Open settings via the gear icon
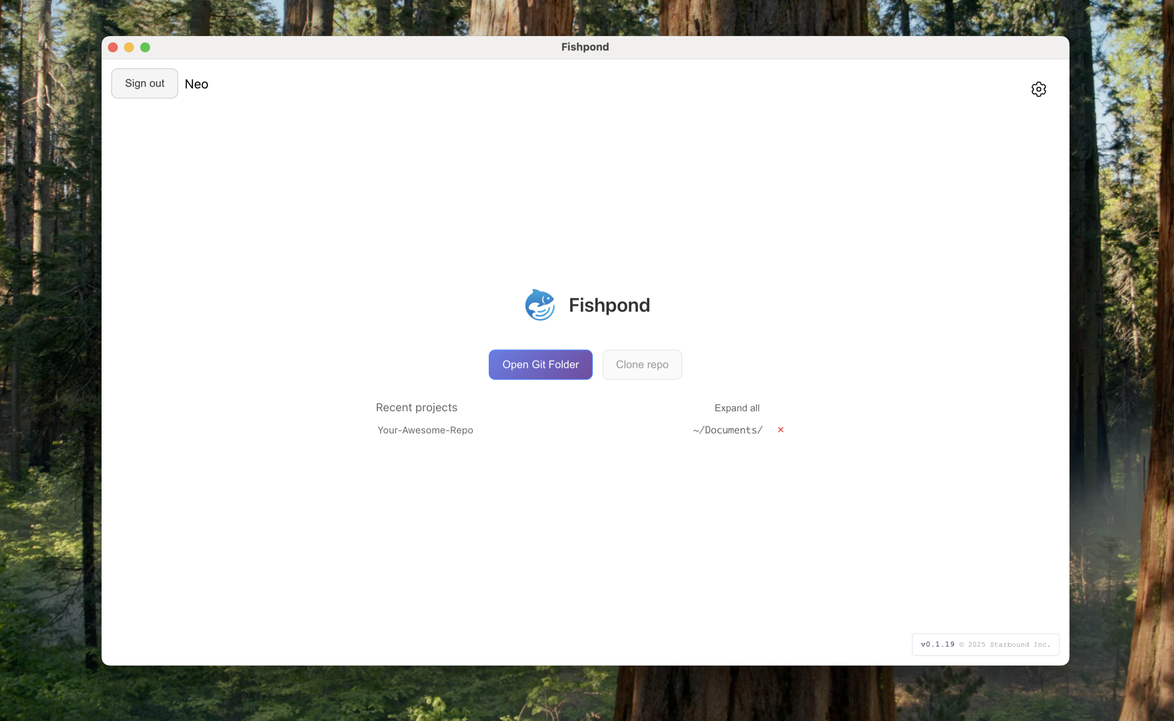This screenshot has height=721, width=1174. (1038, 89)
